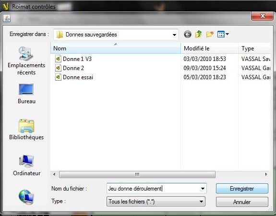Sort files by Modifié le column

tap(209, 48)
